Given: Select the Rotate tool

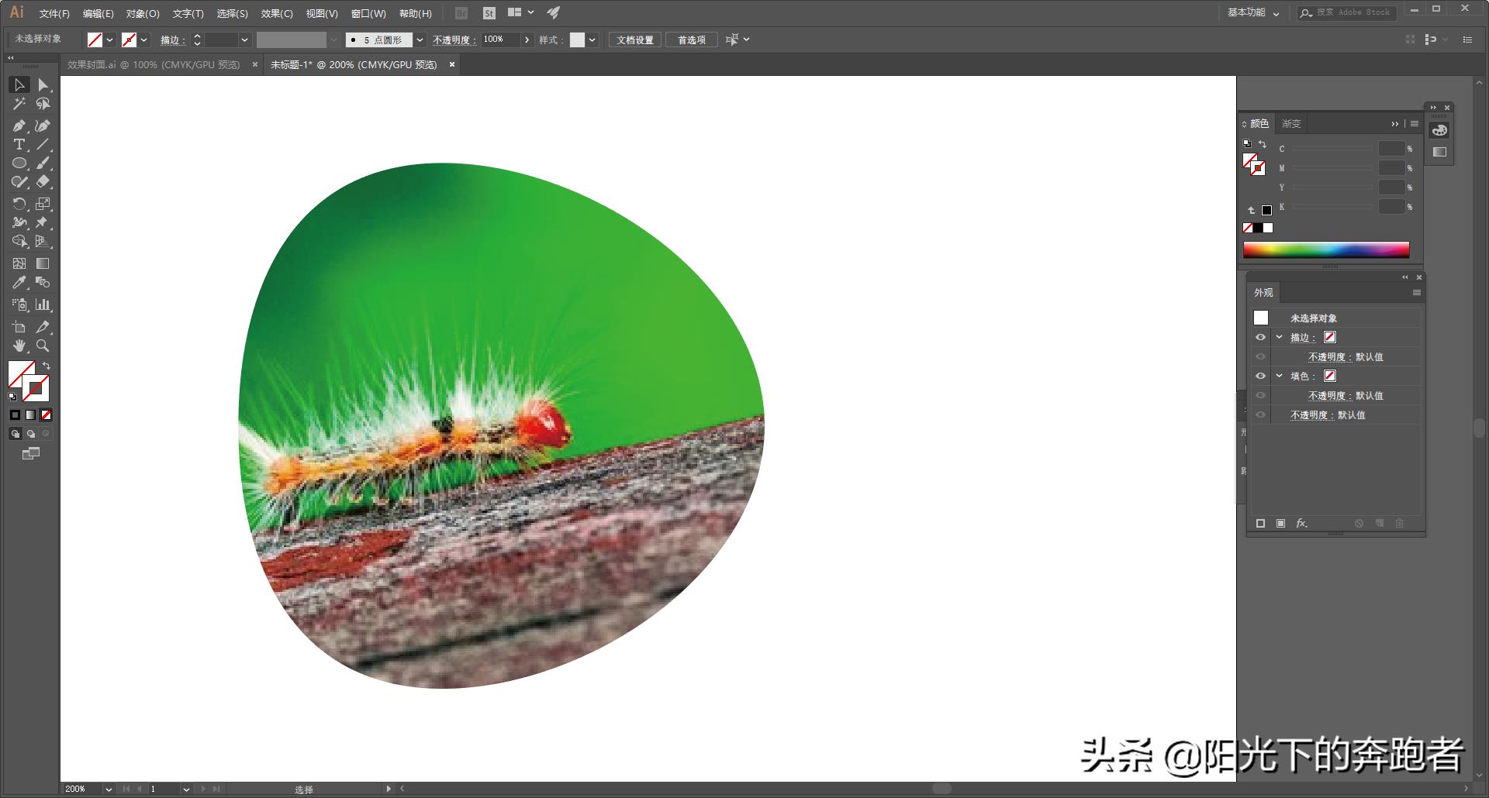Looking at the screenshot, I should (19, 205).
